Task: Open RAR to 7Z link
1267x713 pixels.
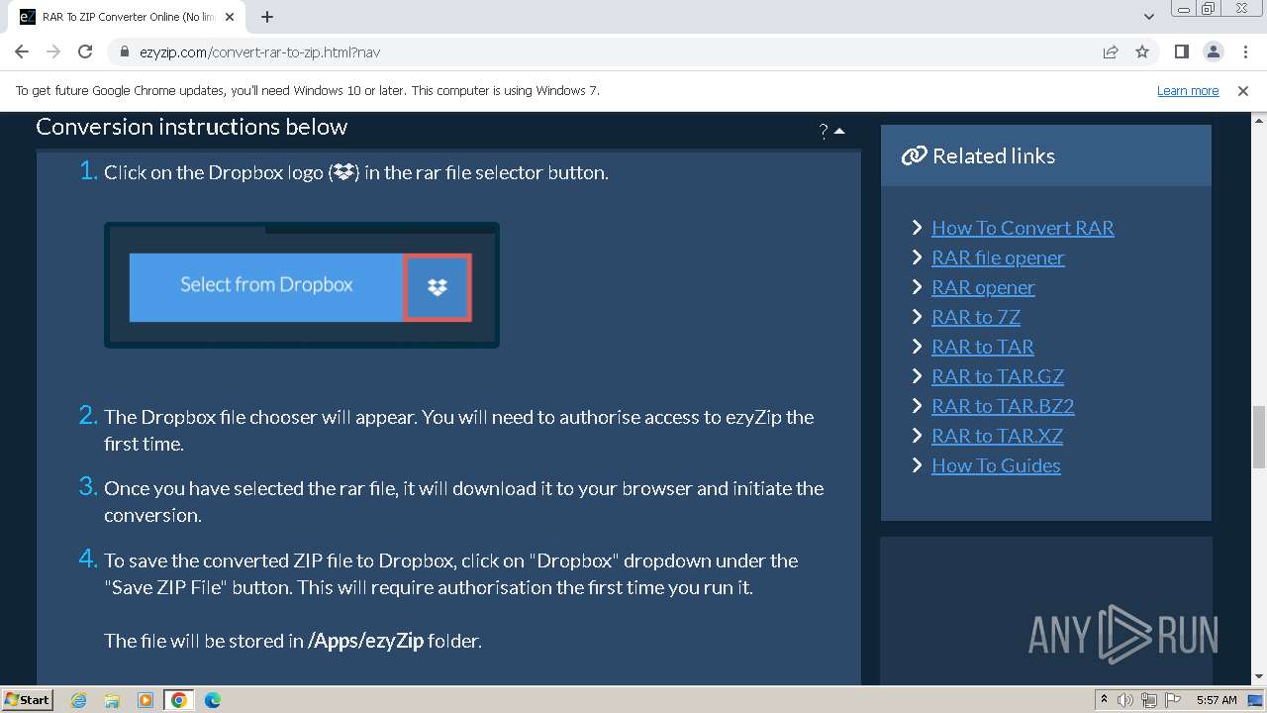Action: 976,317
